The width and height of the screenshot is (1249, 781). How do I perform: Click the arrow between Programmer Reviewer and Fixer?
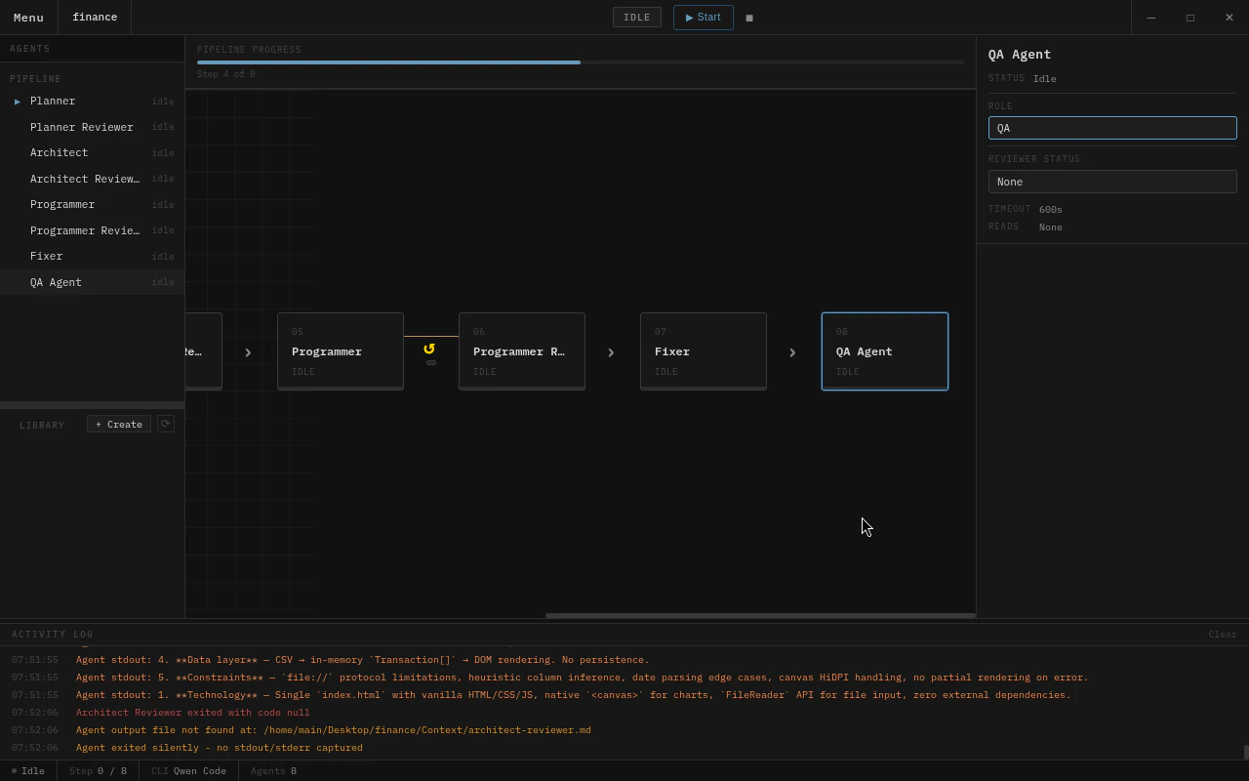click(611, 352)
